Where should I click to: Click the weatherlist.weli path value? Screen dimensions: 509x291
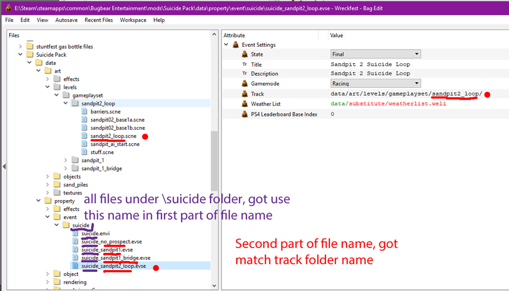pyautogui.click(x=388, y=104)
